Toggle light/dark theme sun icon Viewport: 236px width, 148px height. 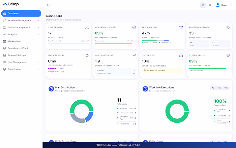[203, 5]
